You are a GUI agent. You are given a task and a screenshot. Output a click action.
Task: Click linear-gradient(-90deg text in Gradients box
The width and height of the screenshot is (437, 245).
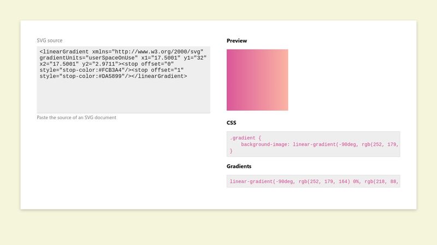(x=262, y=181)
